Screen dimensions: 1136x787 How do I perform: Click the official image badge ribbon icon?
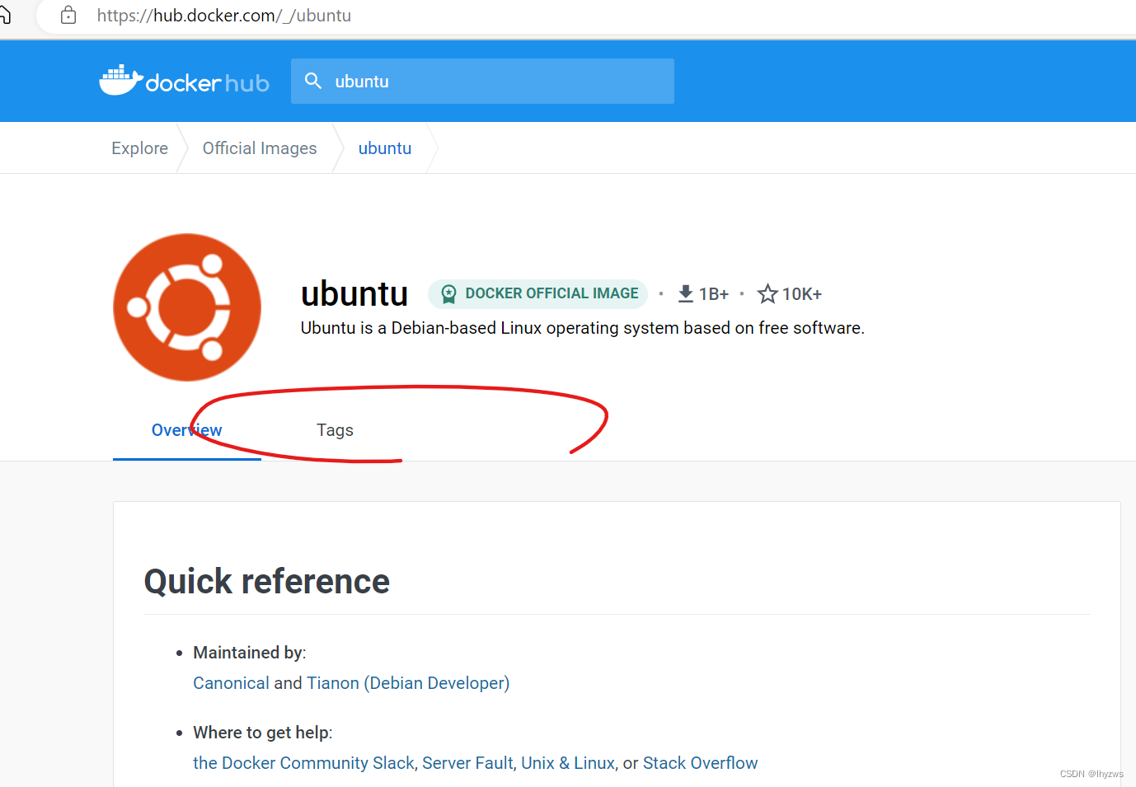tap(448, 293)
